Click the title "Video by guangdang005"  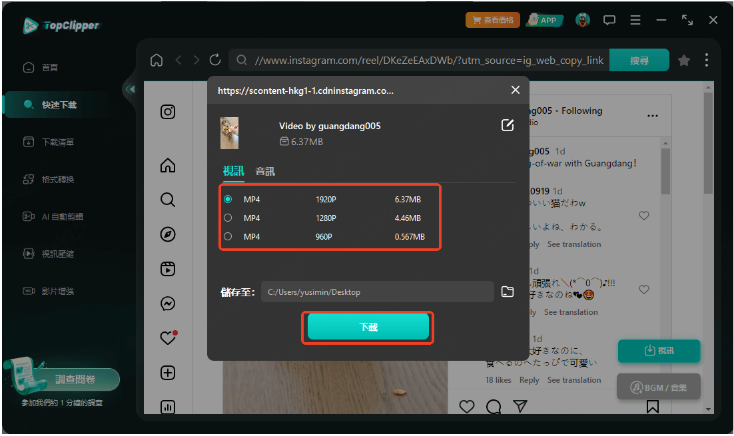(x=330, y=126)
